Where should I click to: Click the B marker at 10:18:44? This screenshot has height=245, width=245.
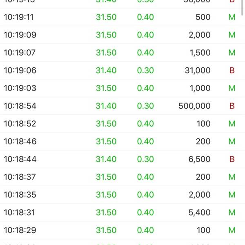[x=232, y=159]
